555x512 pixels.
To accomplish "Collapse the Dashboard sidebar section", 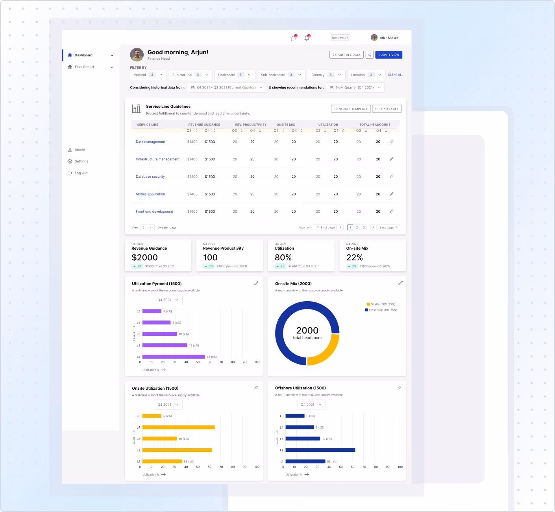I will (112, 55).
